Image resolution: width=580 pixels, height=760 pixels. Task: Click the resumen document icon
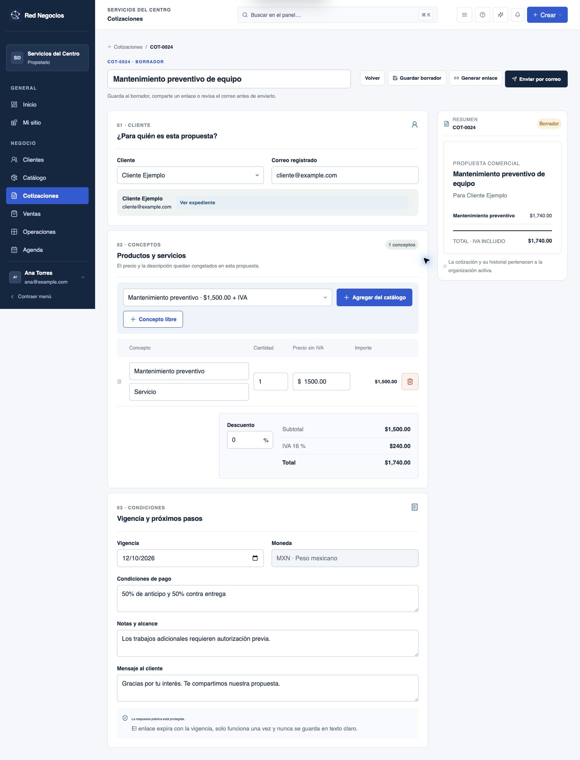click(447, 124)
